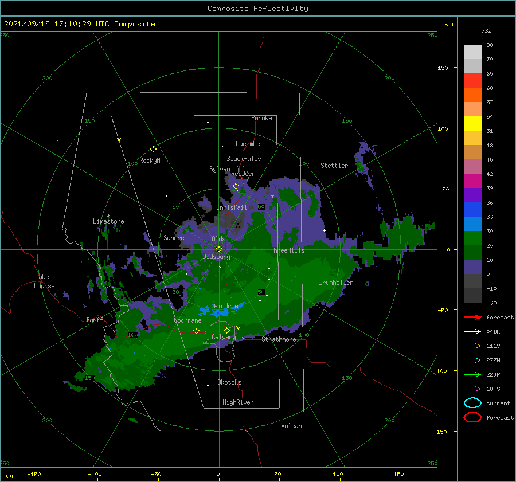This screenshot has height=482, width=516.
Task: Click the Lacombe city label
Action: [x=248, y=144]
